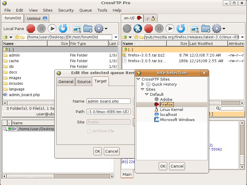Collapse the Sites tree node
The width and height of the screenshot is (247, 185).
pyautogui.click(x=142, y=89)
